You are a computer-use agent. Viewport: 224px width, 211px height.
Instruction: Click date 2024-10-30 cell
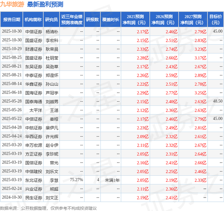click(12, 197)
